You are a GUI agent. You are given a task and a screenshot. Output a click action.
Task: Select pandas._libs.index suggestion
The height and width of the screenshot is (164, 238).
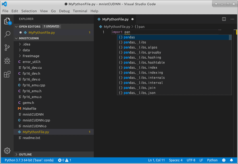tap(173, 68)
